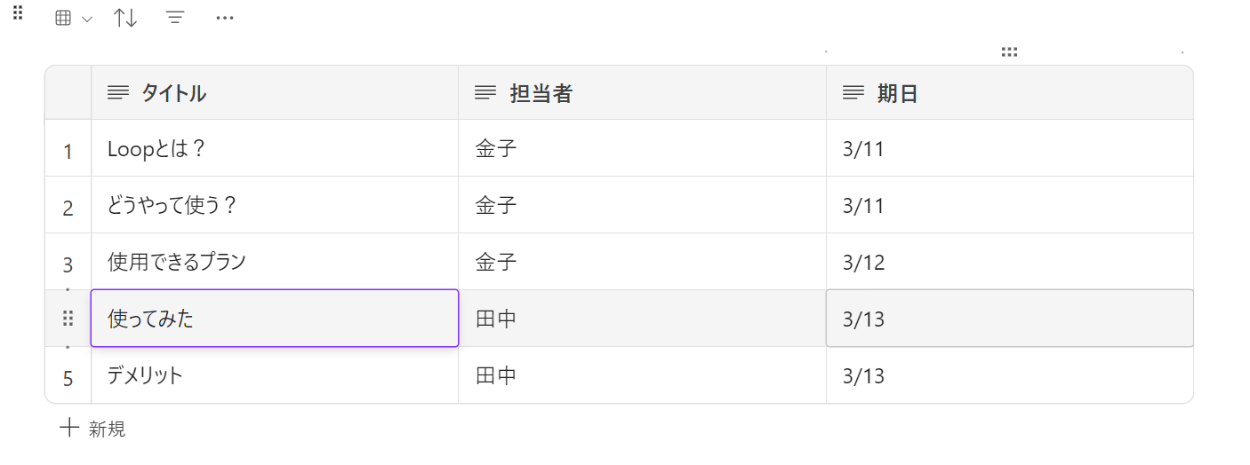Image resolution: width=1250 pixels, height=465 pixels.
Task: Click the 使用できるプラン cell
Action: [x=274, y=262]
